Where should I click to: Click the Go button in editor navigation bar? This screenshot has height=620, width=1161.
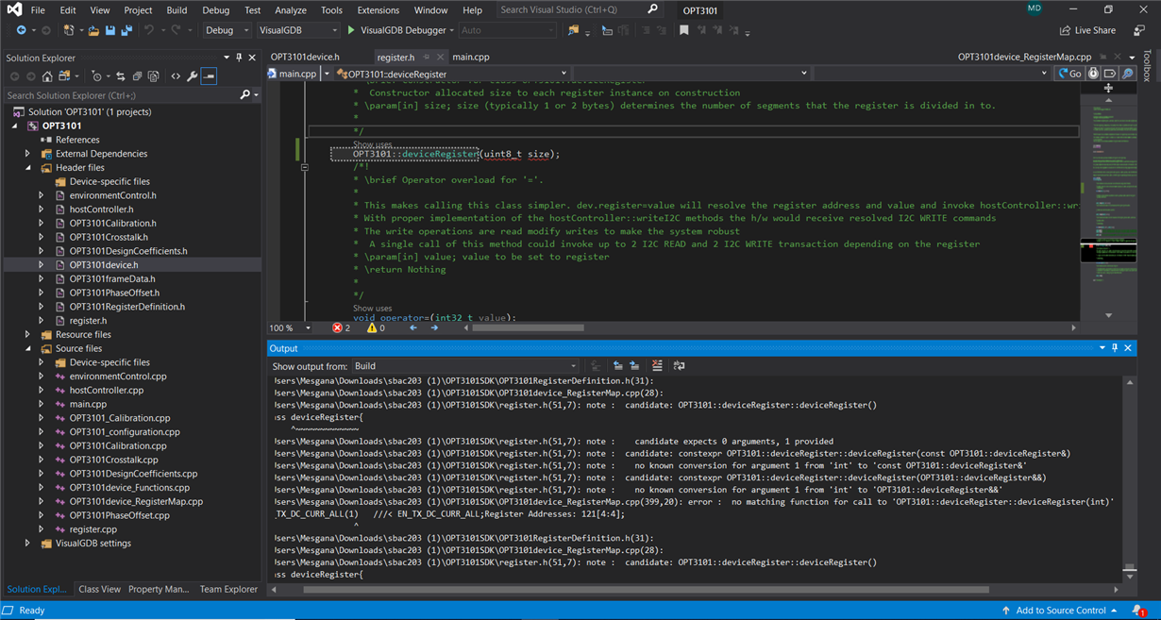[x=1068, y=73]
